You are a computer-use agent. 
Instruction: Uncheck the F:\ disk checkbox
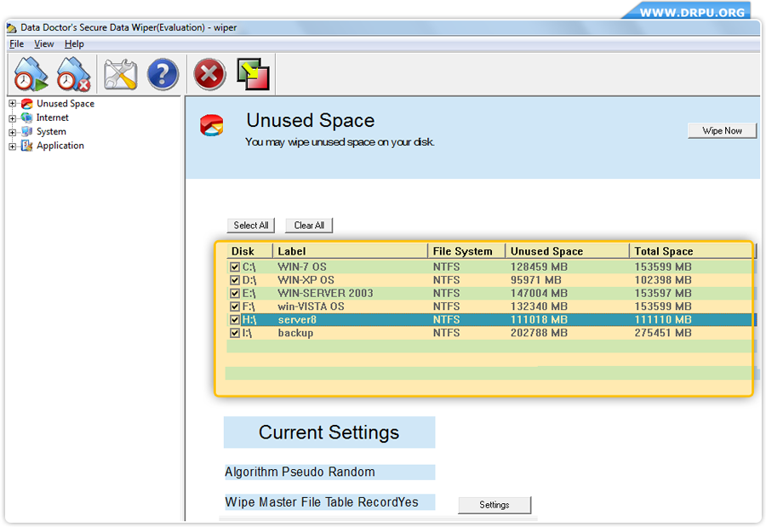(235, 306)
